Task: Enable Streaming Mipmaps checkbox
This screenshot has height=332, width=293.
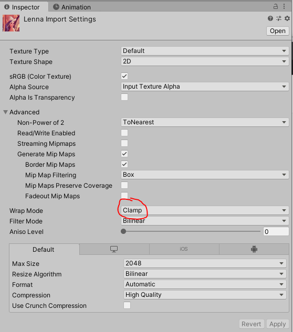Action: click(124, 143)
